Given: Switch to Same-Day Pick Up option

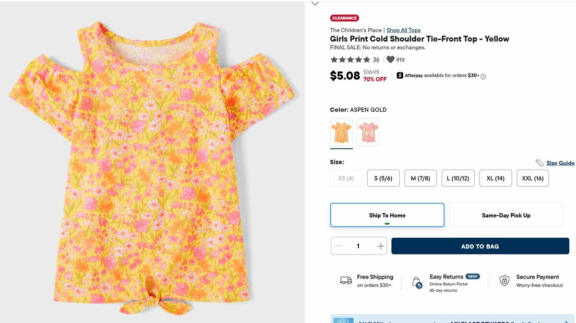Looking at the screenshot, I should pos(506,215).
